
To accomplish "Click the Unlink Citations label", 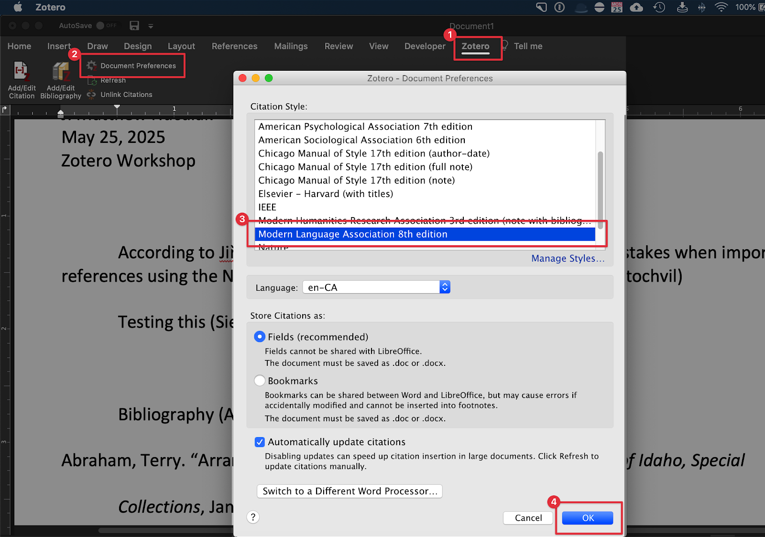I will pos(126,95).
